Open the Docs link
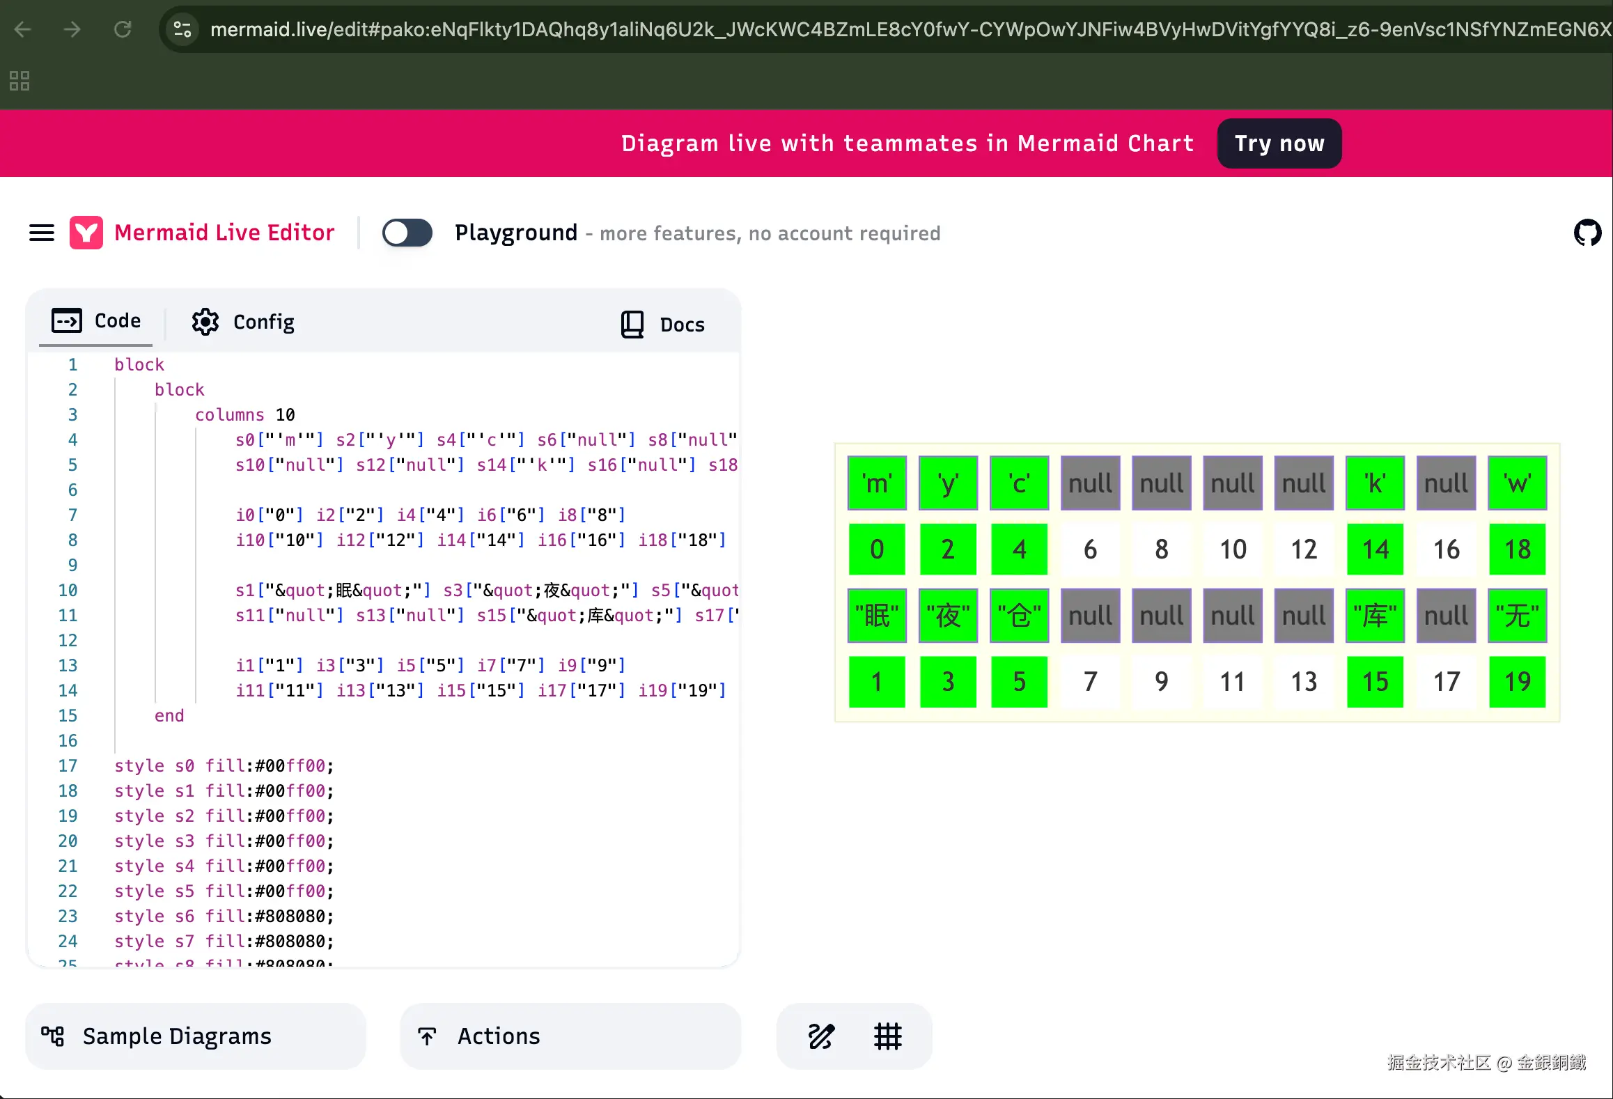This screenshot has width=1613, height=1099. (663, 325)
